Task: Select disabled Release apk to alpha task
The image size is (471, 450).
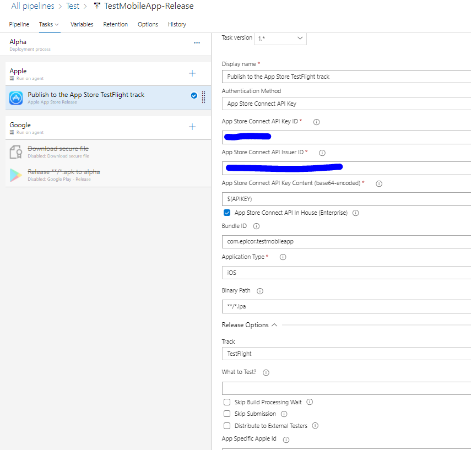Action: (x=108, y=175)
